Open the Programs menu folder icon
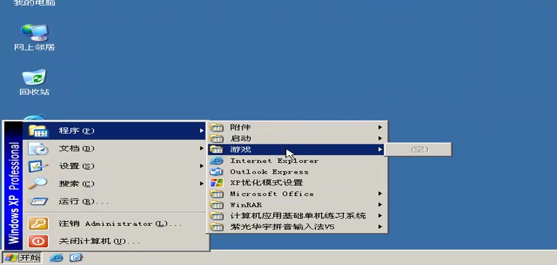Image resolution: width=557 pixels, height=265 pixels. pos(38,131)
